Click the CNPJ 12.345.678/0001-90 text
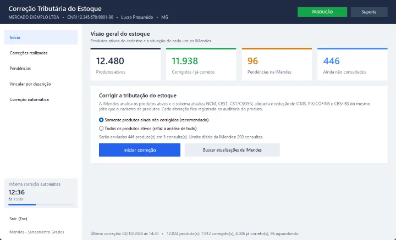396x240 pixels. pyautogui.click(x=90, y=17)
